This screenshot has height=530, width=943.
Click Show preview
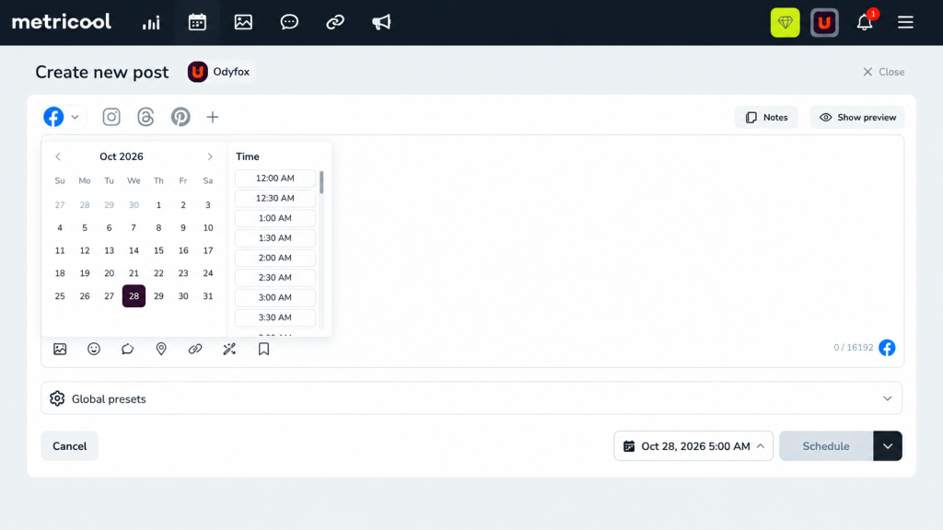[x=857, y=117]
